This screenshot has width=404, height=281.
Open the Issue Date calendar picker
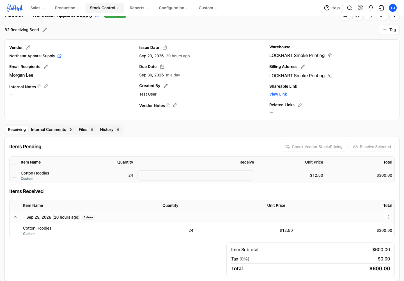tap(165, 47)
